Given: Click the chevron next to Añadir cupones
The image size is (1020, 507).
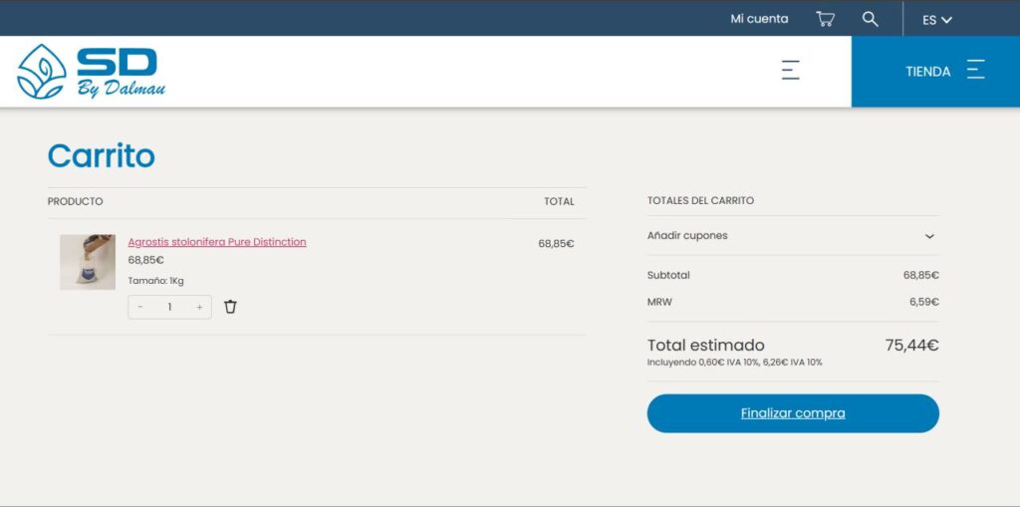Looking at the screenshot, I should 929,236.
